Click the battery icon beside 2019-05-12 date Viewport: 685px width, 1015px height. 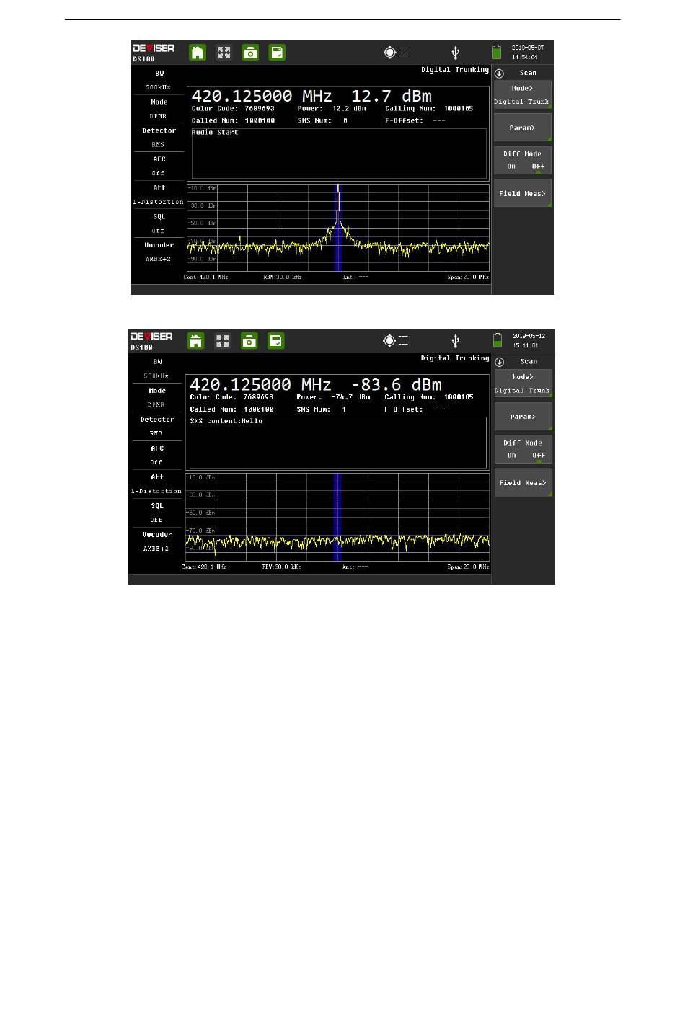497,340
